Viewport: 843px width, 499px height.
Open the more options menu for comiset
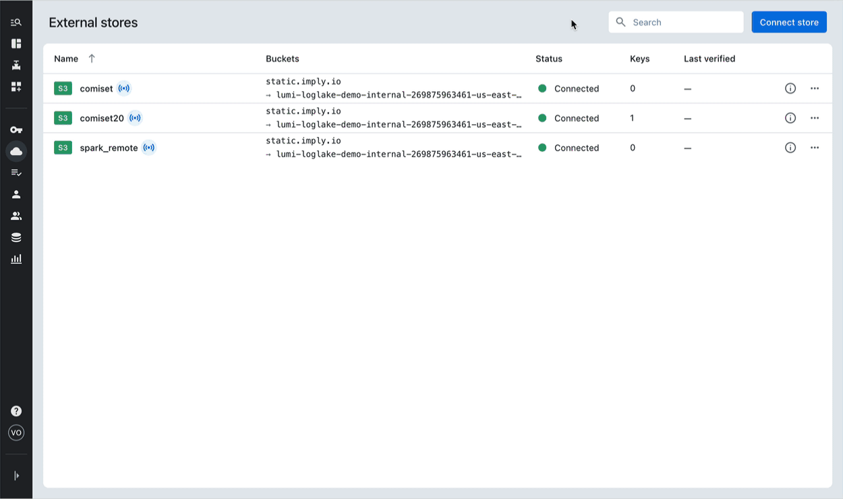point(815,88)
